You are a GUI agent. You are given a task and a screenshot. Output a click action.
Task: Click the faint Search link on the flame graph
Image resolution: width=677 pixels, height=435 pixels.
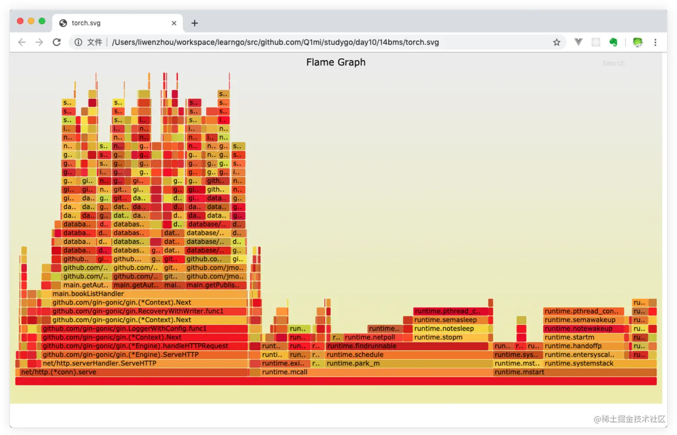[x=613, y=63]
